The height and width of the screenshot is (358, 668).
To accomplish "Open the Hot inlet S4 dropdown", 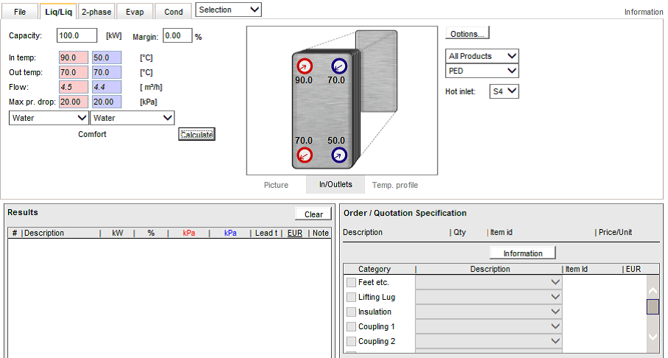I will [504, 91].
